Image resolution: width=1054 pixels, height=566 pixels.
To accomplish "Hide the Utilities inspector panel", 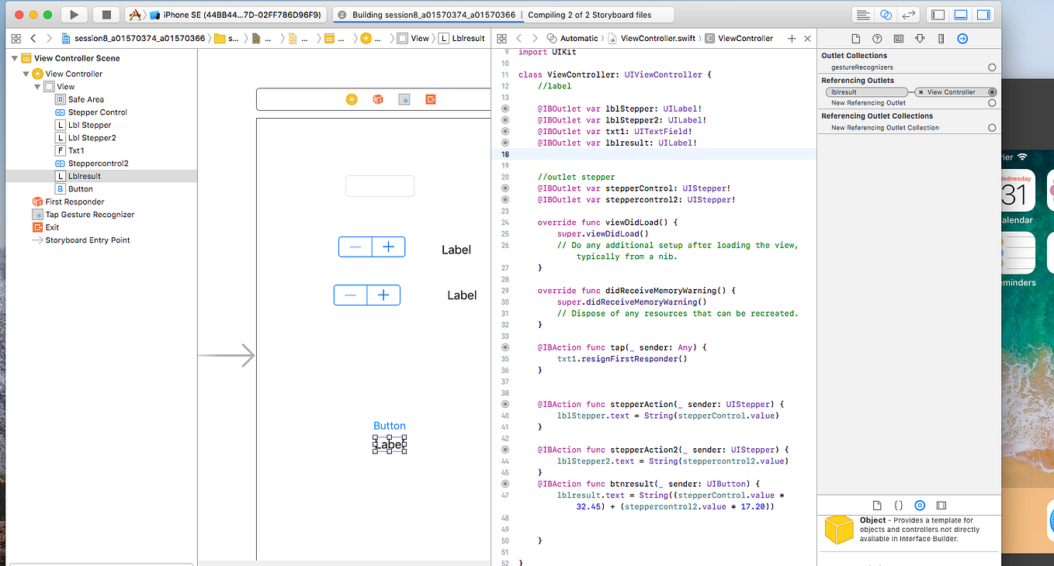I will (984, 14).
